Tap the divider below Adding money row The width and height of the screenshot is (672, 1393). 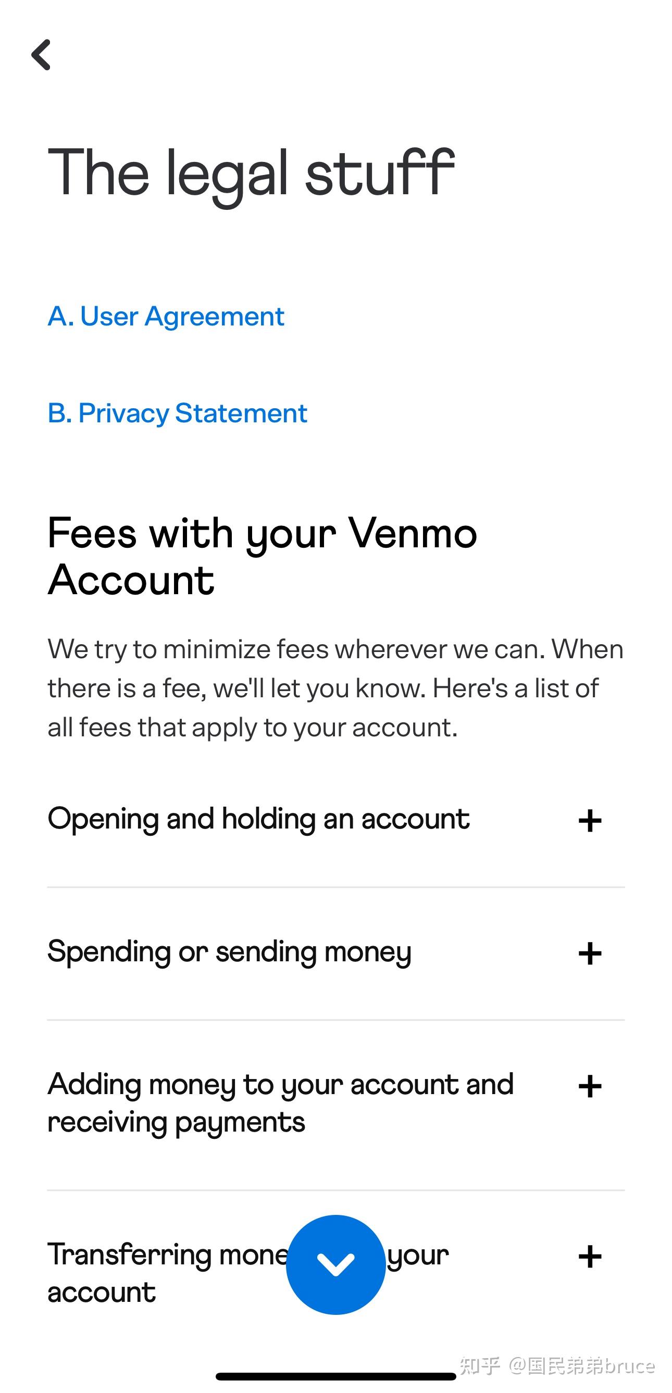point(335,1190)
